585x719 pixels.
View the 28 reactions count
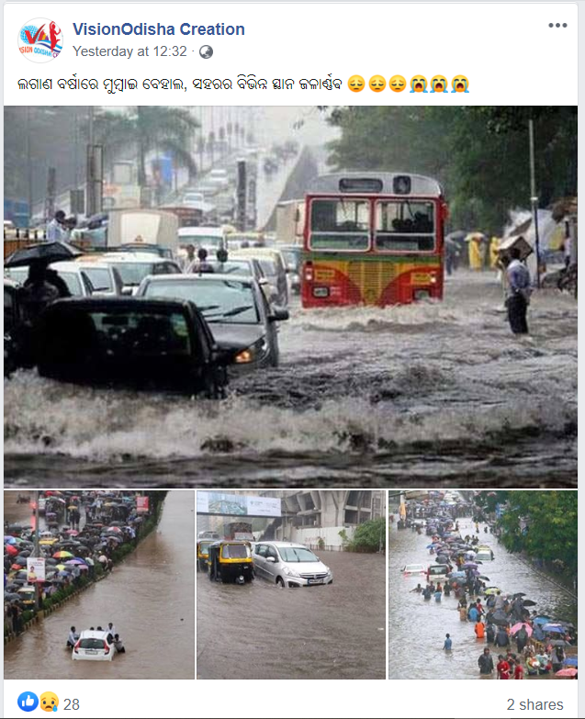(72, 704)
